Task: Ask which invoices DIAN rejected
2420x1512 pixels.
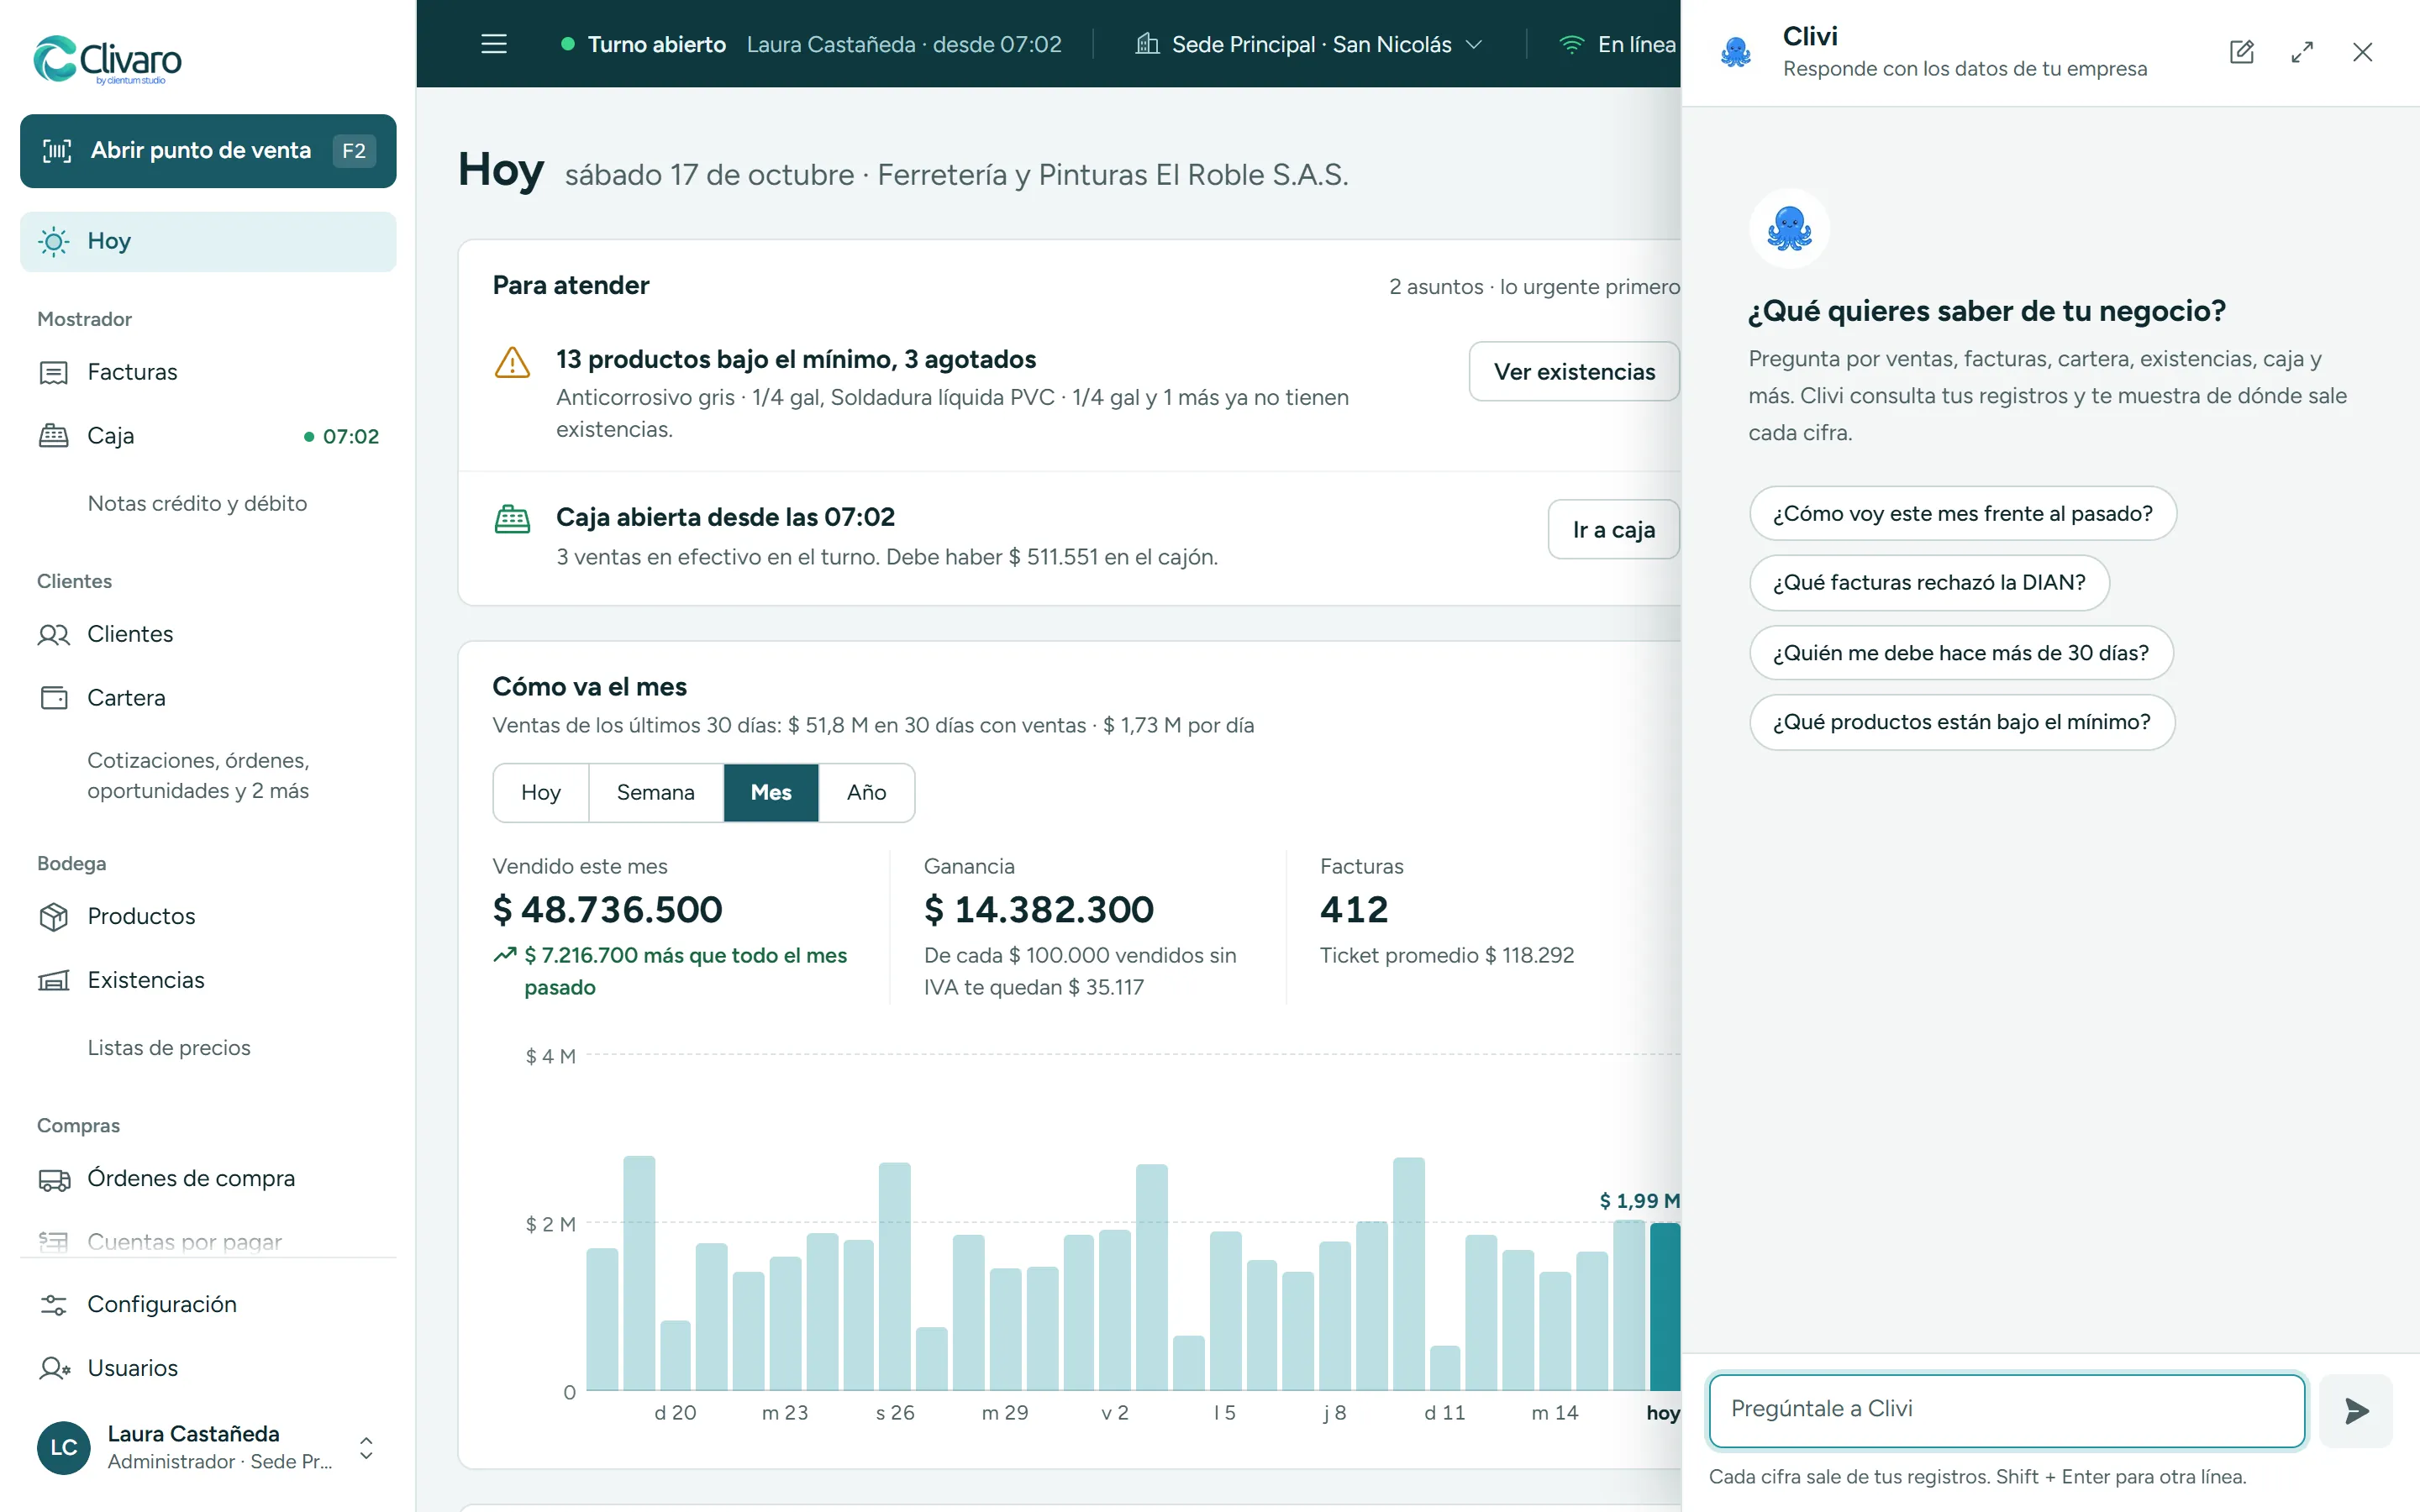Action: (1929, 582)
